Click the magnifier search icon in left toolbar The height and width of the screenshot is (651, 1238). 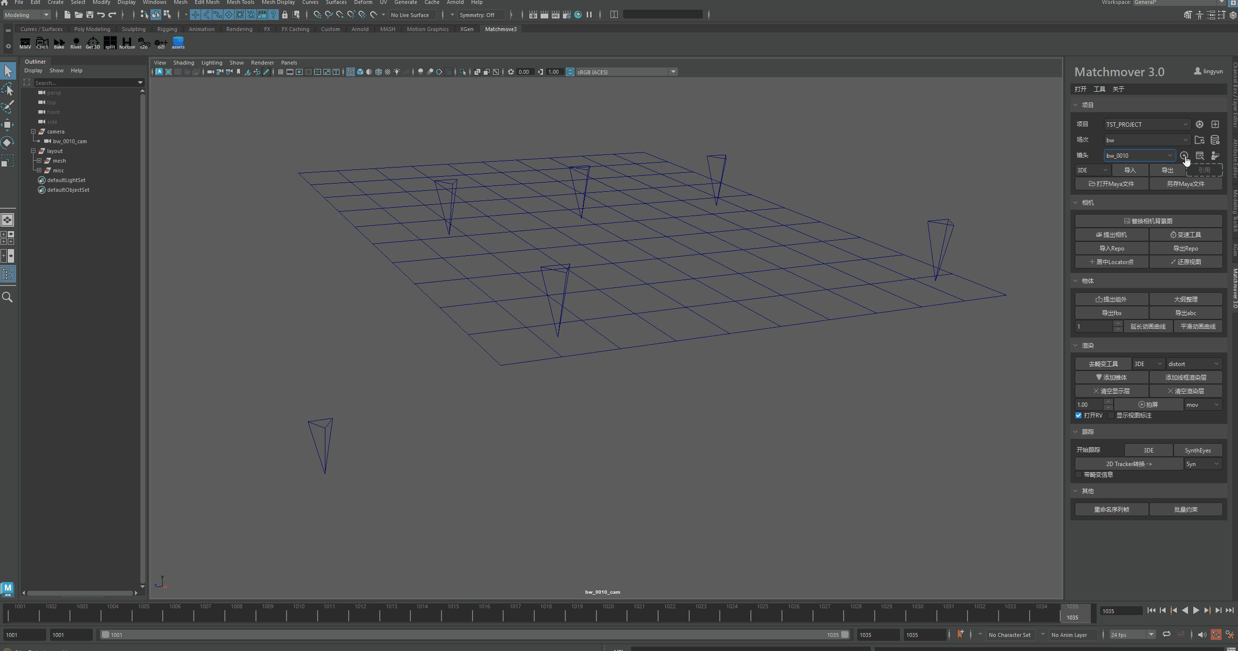[x=8, y=297]
